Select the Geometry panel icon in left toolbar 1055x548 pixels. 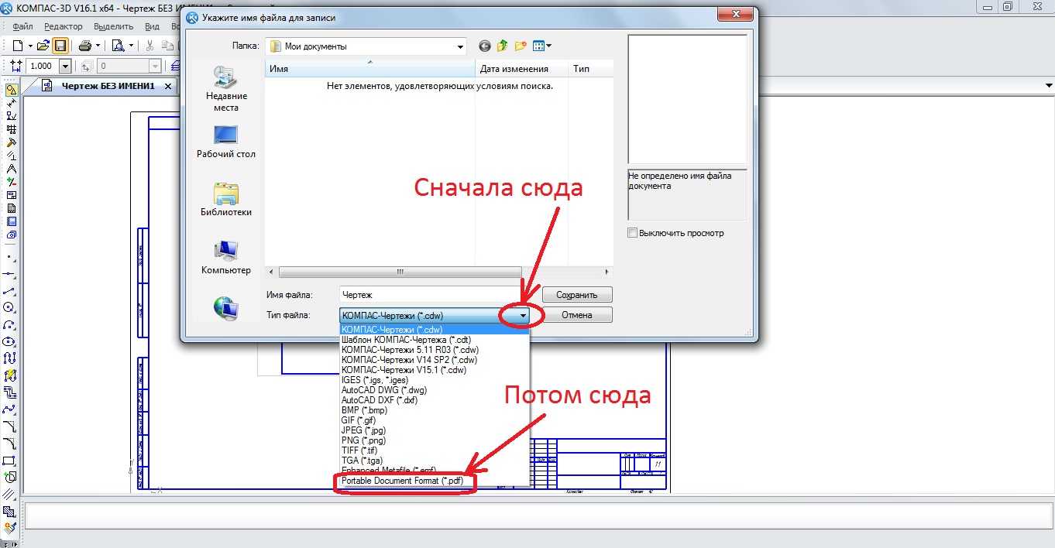11,90
